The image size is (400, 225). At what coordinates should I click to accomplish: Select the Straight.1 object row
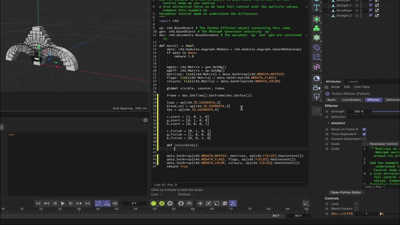tap(344, 5)
